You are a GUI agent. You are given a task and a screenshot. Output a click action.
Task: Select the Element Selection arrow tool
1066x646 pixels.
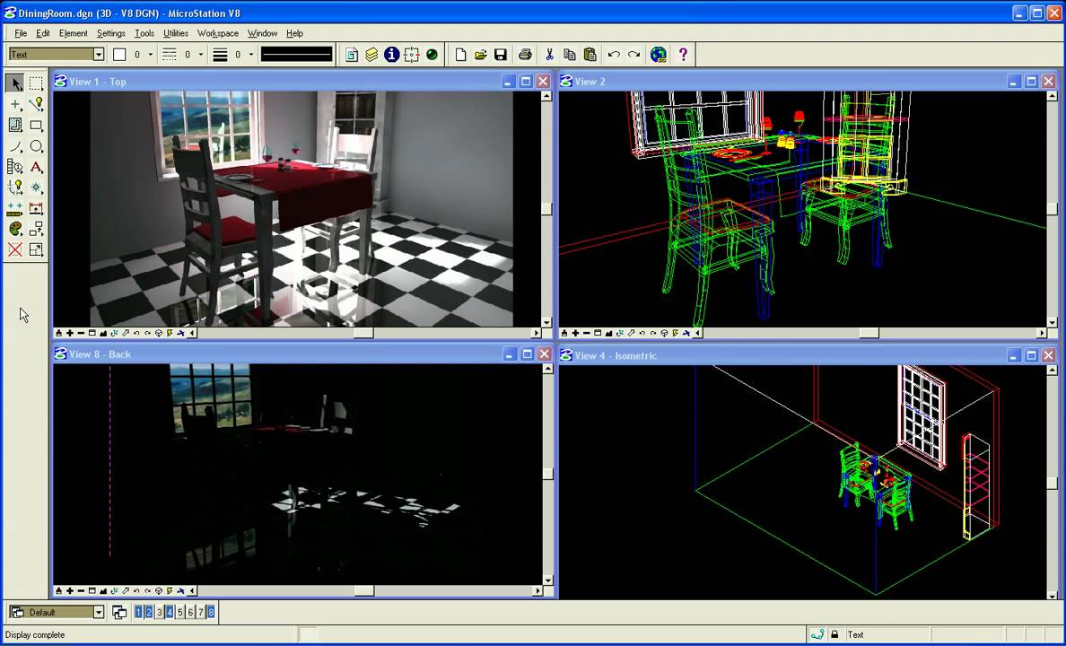point(15,83)
